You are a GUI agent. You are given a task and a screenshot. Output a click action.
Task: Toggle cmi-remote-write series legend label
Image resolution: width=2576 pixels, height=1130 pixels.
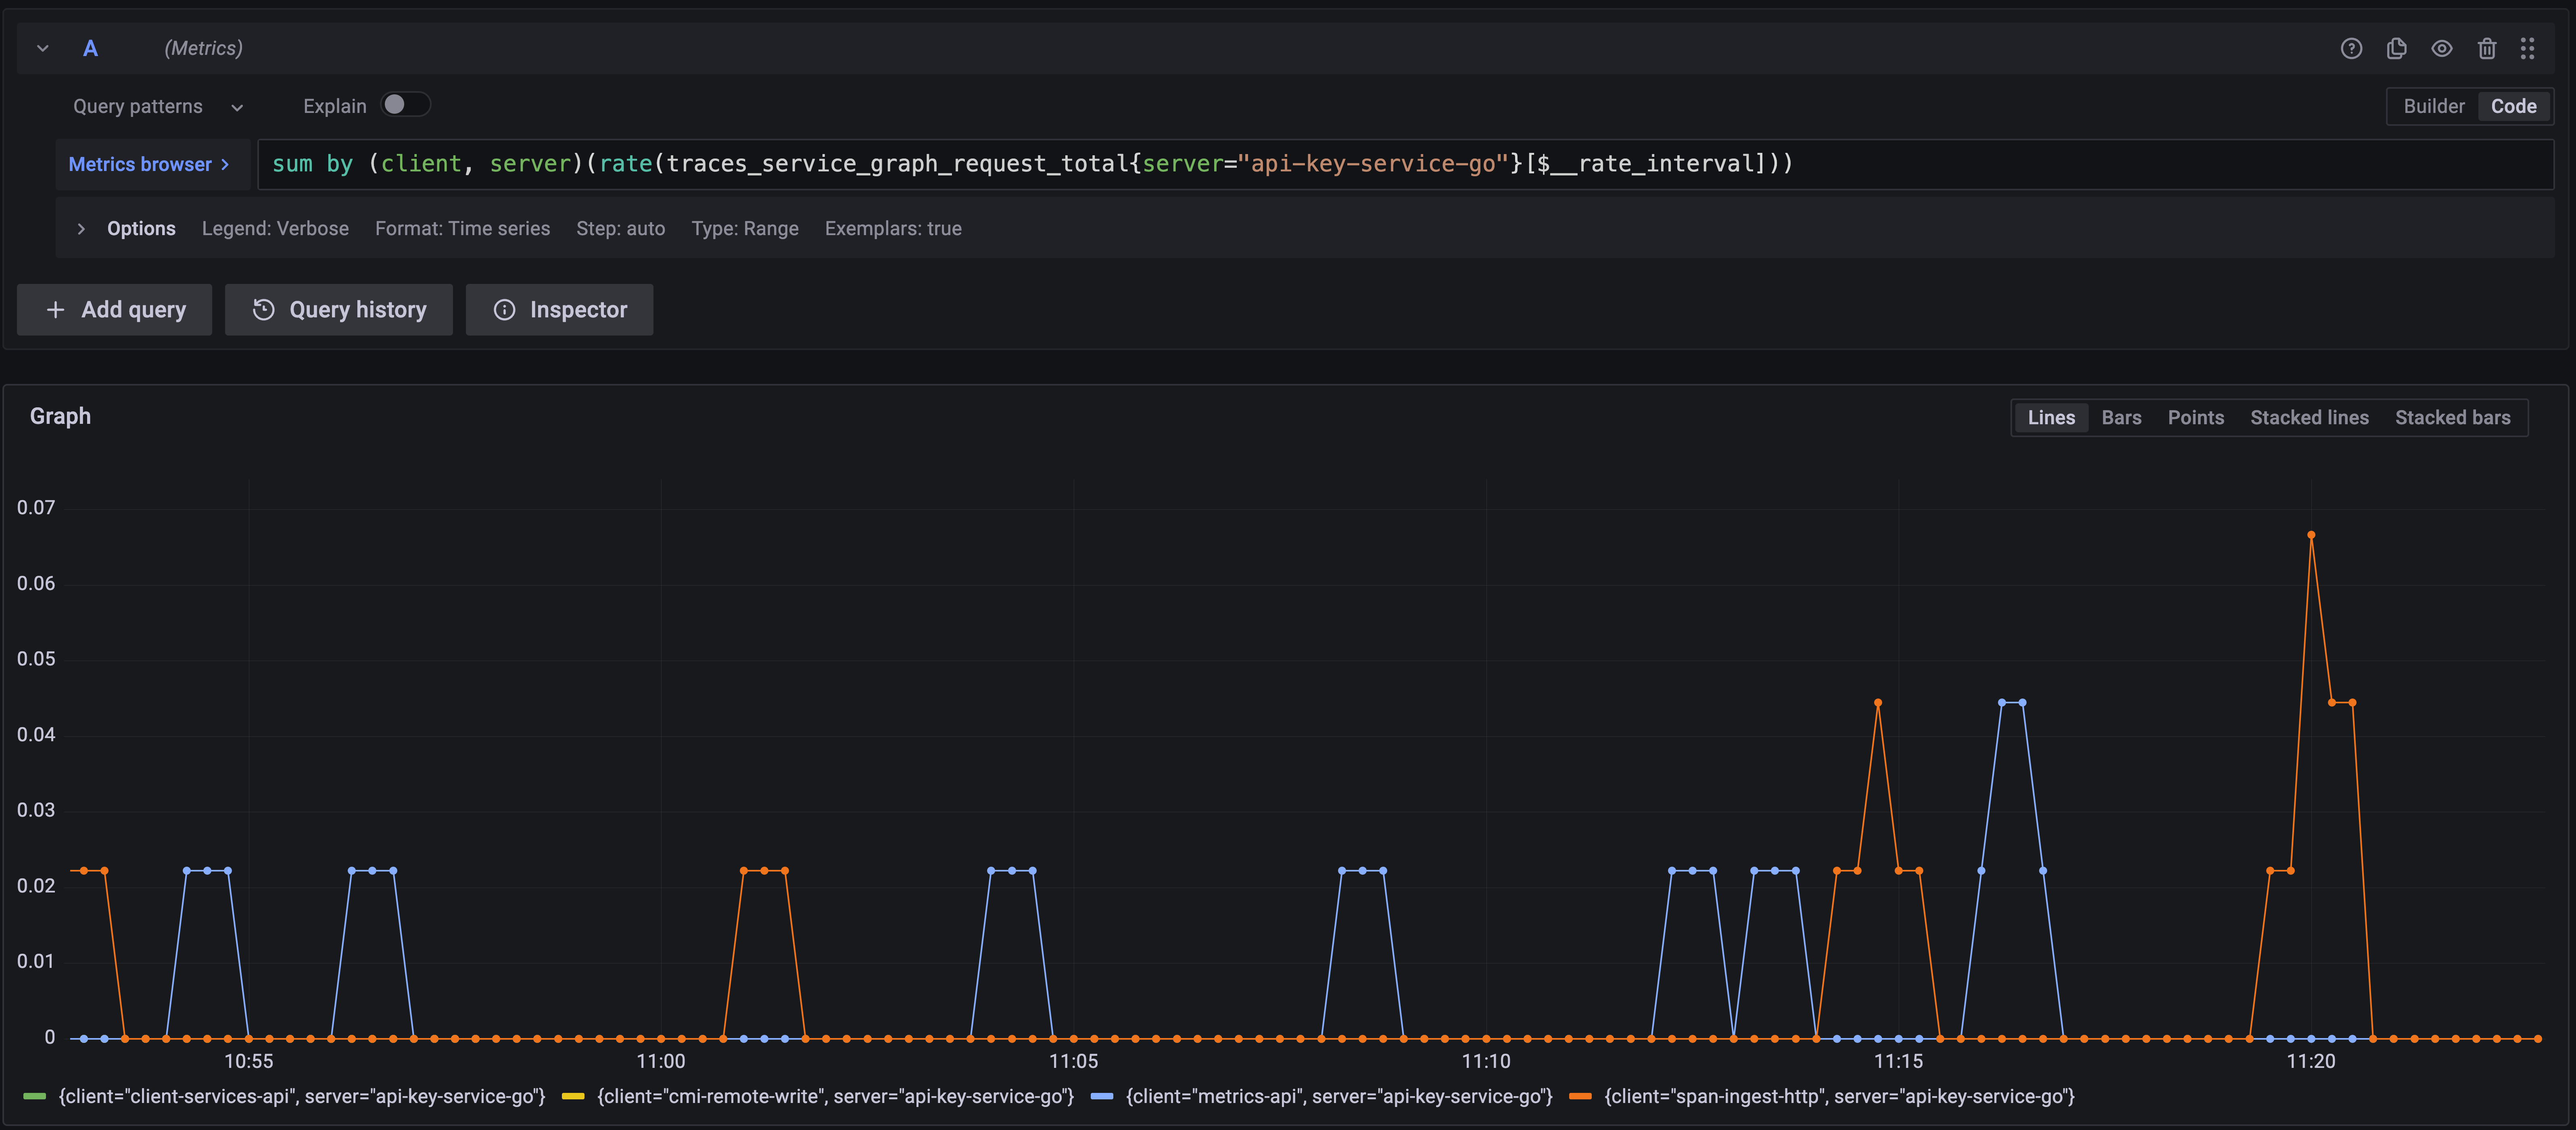[x=835, y=1097]
